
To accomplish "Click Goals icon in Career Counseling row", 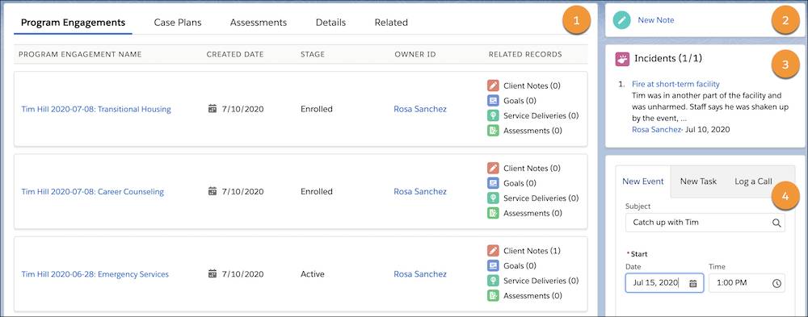I will [x=493, y=183].
